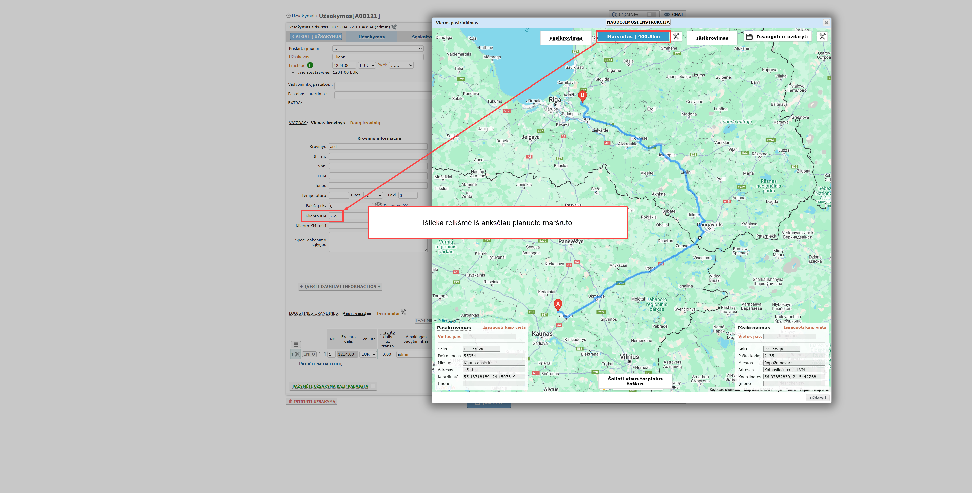Focus the Pasikrovimas Koordinatės field
This screenshot has height=493, width=972.
click(x=494, y=377)
